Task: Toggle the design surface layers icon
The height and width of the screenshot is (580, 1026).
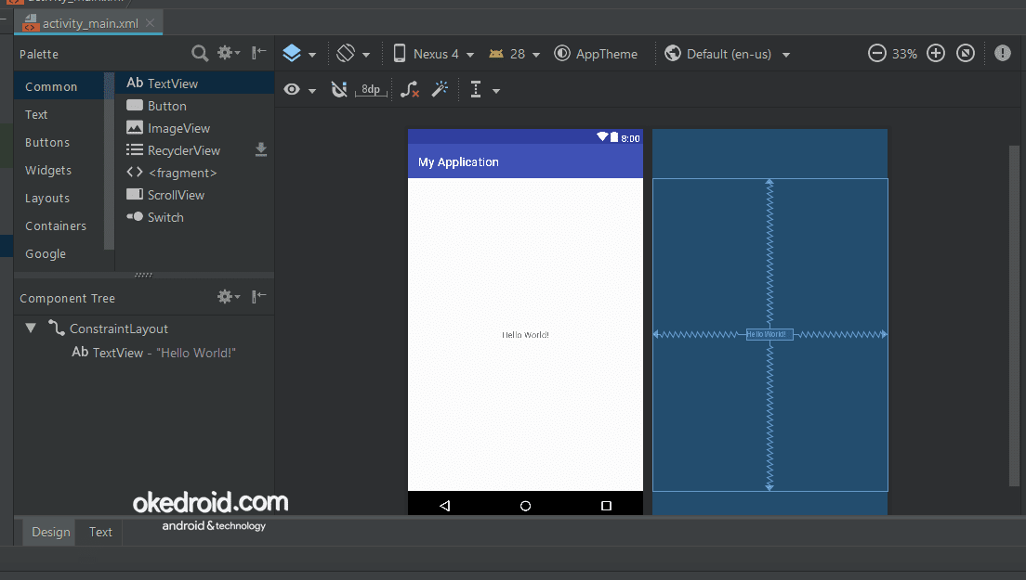Action: point(291,53)
